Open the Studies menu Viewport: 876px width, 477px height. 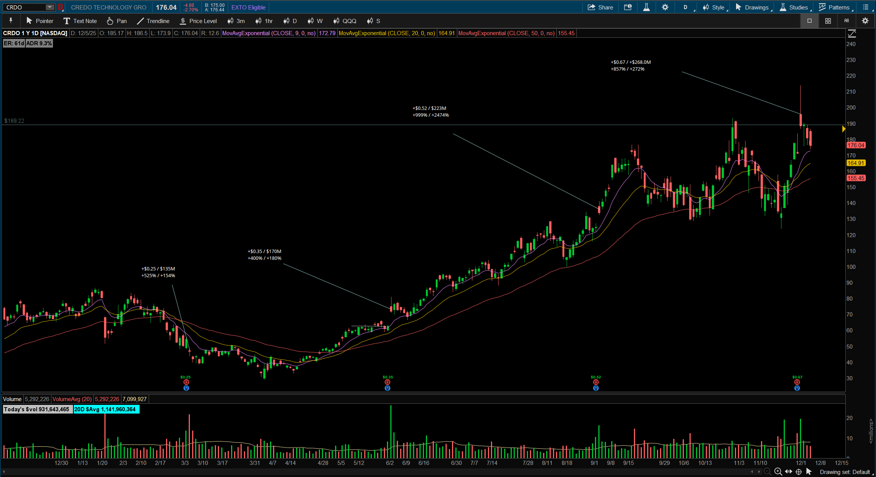click(794, 7)
